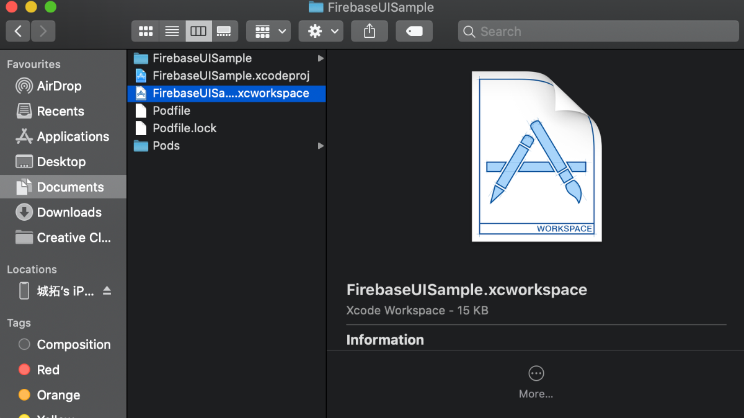Open the group-by arrangement dropdown
Viewport: 744px width, 418px height.
coord(268,31)
